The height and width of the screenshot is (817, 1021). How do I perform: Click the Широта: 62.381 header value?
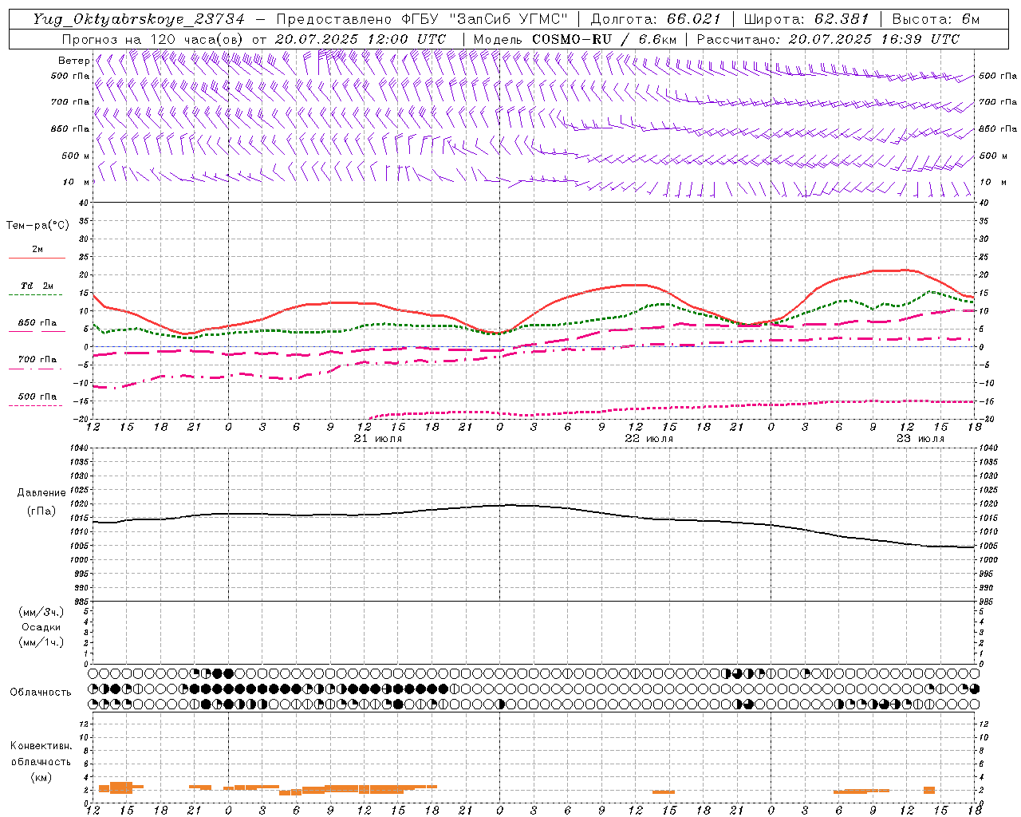(806, 19)
